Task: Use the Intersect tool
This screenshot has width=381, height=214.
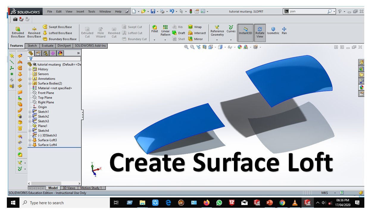Action: 197,33
